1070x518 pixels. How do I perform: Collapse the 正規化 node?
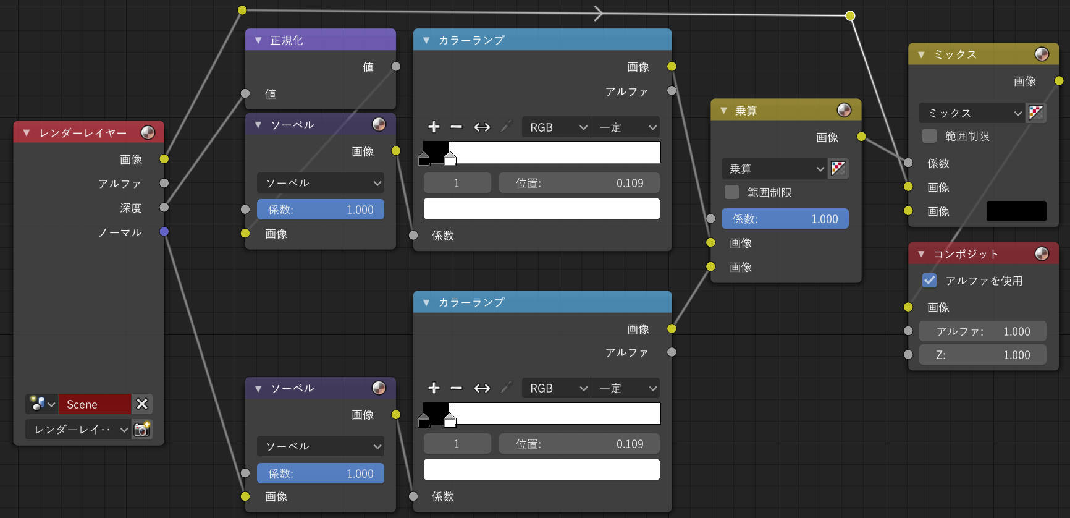(258, 40)
